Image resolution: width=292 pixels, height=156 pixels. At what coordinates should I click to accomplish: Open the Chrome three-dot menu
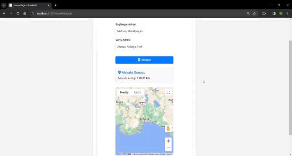pyautogui.click(x=288, y=13)
